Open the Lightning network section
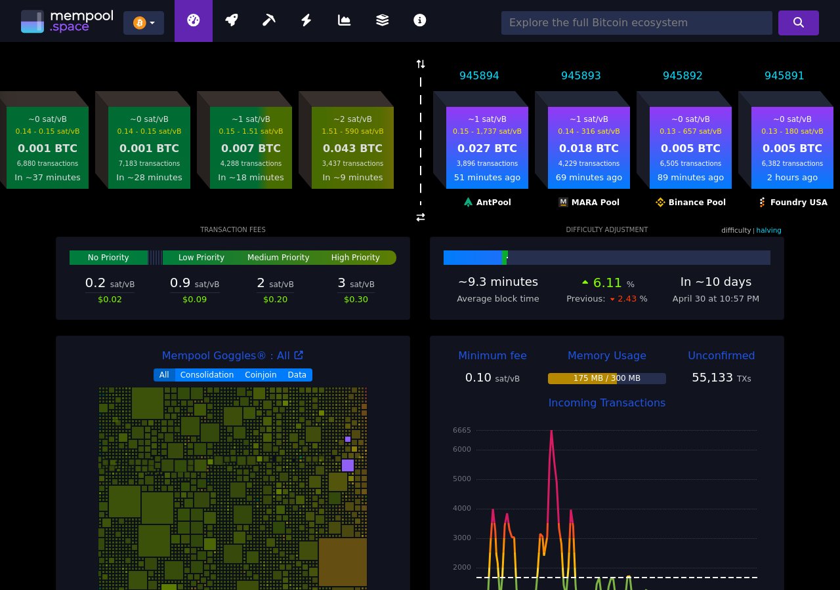 [x=306, y=20]
